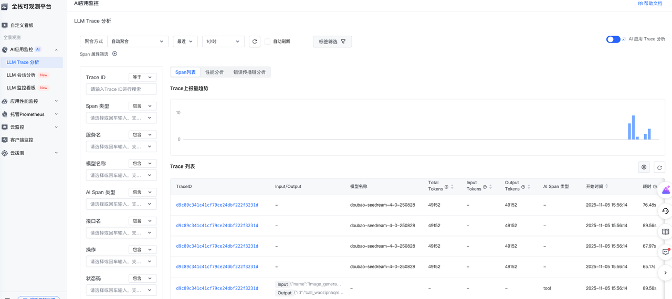Toggle the AI 应用 Trace 分析 switch
This screenshot has height=299, width=672.
click(613, 39)
